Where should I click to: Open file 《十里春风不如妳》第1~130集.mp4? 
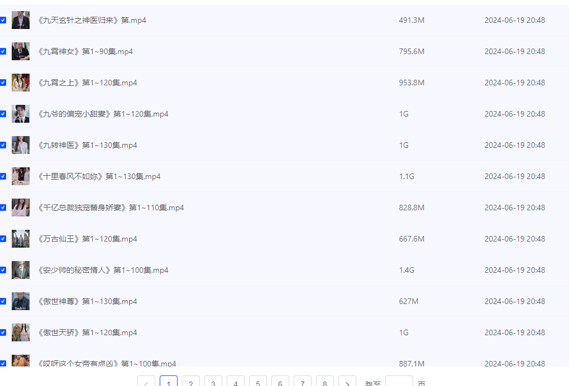[x=99, y=176]
